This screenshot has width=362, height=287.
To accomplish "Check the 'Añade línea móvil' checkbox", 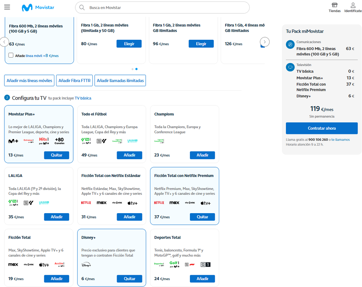I will point(11,55).
